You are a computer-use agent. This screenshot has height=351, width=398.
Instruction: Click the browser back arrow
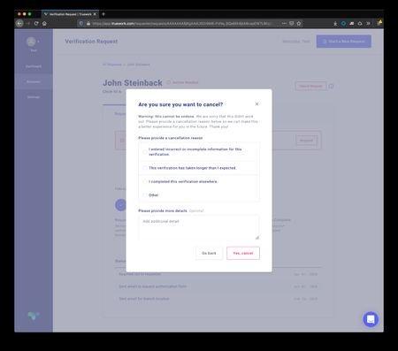coord(19,23)
